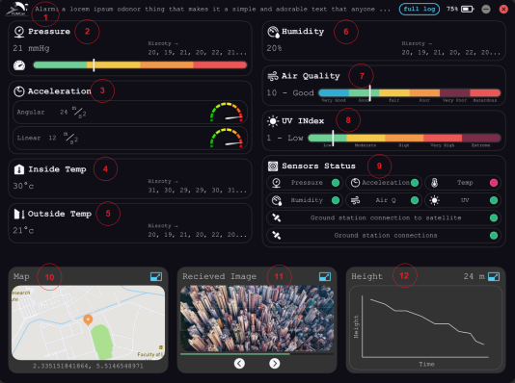
Task: Click the map coordinates text
Action: click(x=88, y=366)
